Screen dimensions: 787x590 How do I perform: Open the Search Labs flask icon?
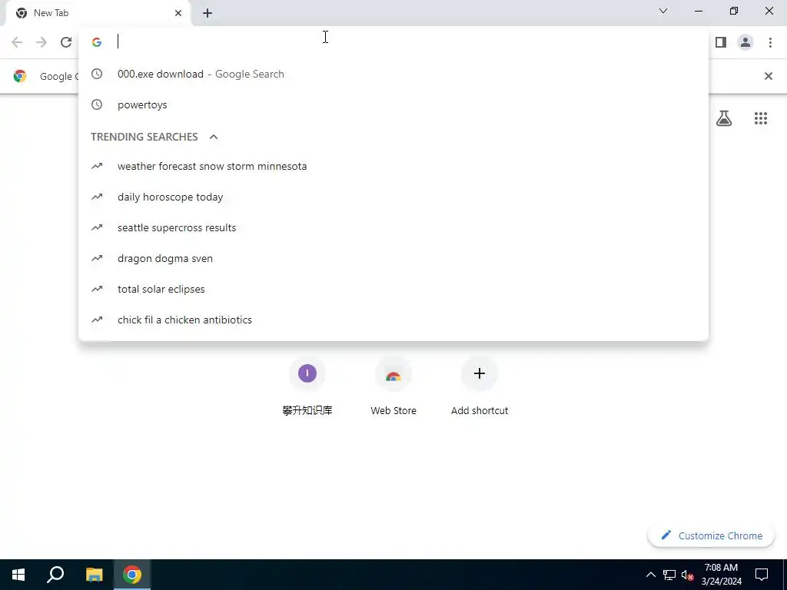(724, 118)
